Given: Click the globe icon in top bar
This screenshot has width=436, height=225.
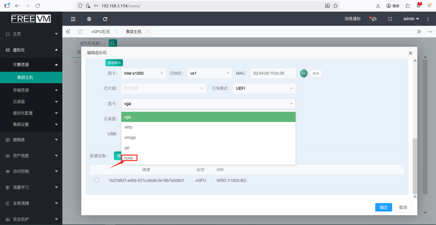Looking at the screenshot, I should click(x=89, y=19).
